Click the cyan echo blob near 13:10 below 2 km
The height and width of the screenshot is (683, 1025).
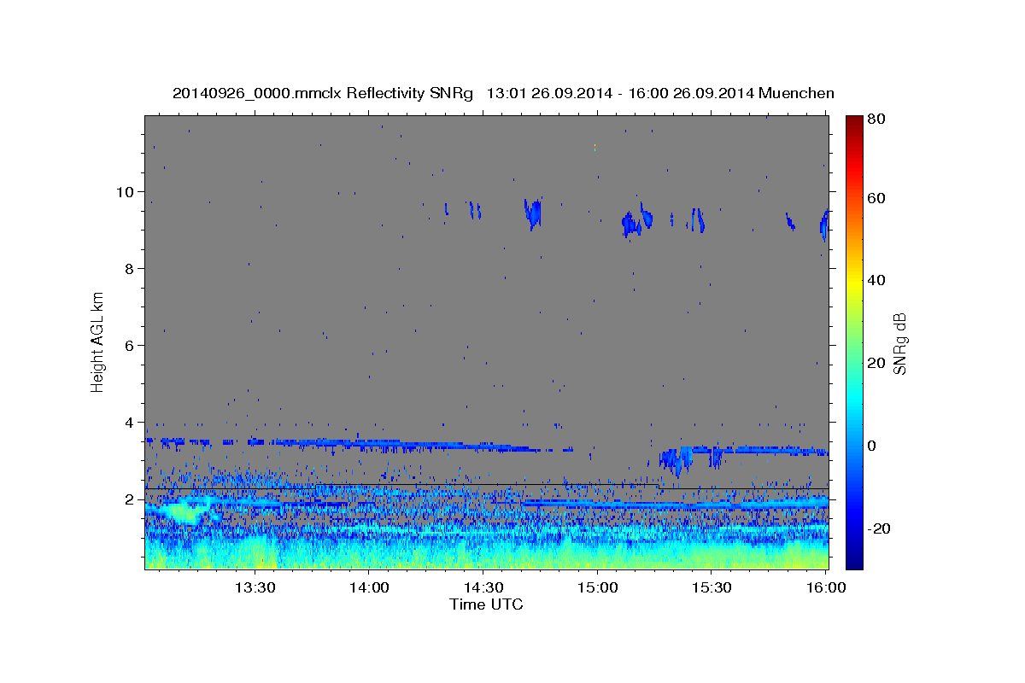pyautogui.click(x=184, y=512)
